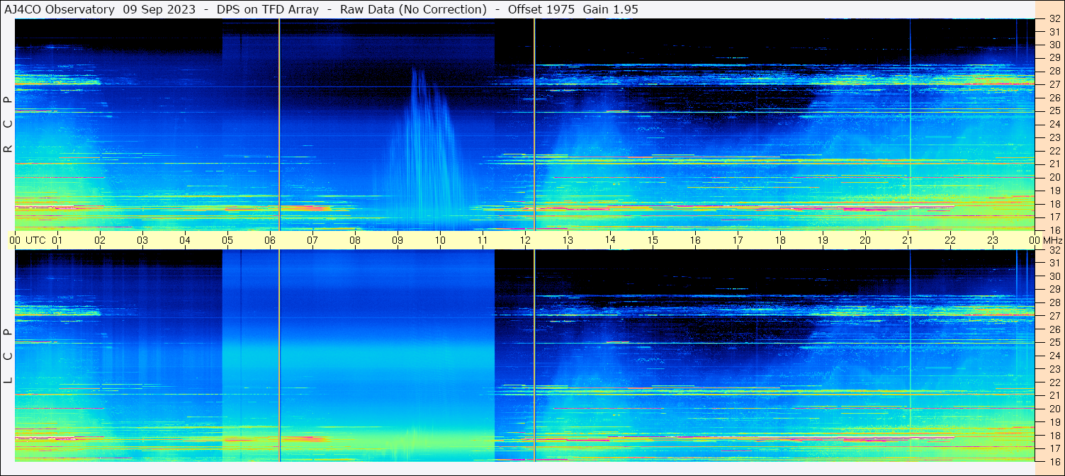Click the yellow vertical line after 12 UTC in LCP
Screen dimensions: 1065x476
tap(534, 354)
